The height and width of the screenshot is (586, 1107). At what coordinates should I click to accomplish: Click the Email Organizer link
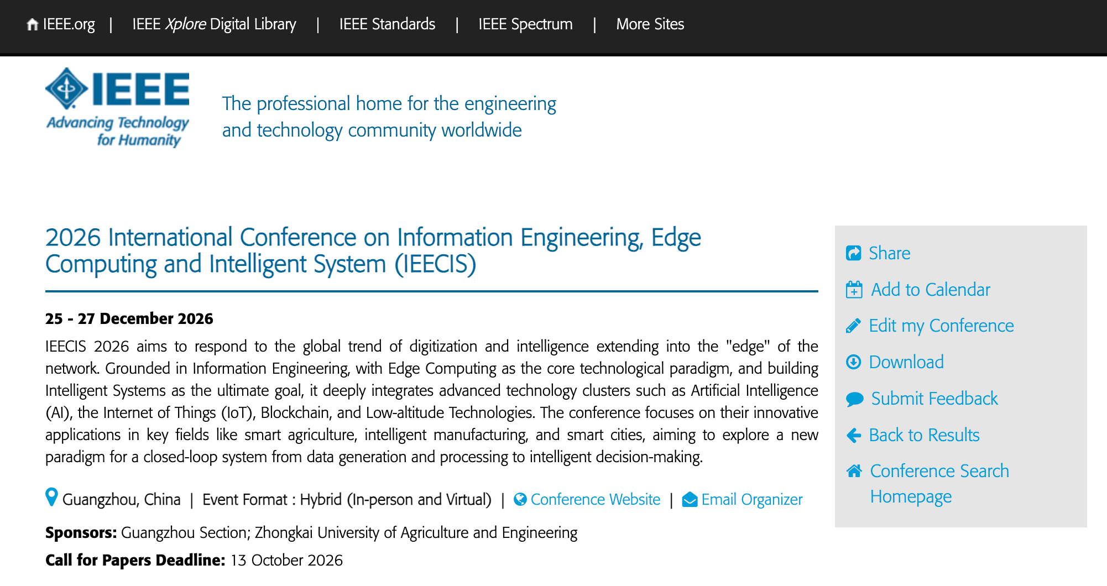(x=752, y=500)
